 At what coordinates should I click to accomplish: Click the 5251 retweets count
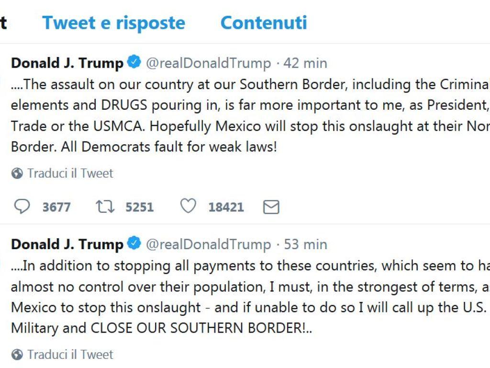[139, 207]
